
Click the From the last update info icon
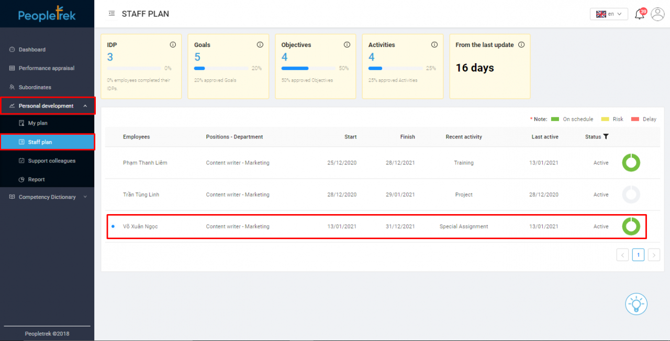pyautogui.click(x=521, y=45)
